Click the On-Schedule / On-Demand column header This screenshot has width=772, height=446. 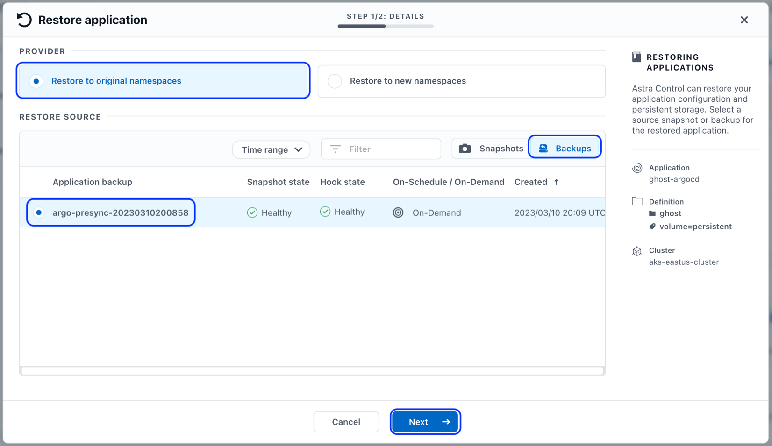(449, 182)
